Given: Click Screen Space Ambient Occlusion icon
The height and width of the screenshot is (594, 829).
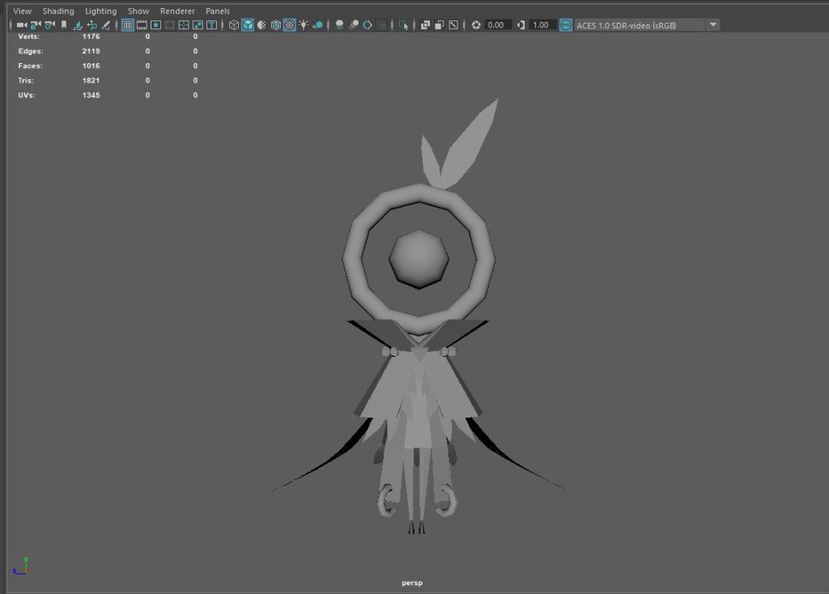Looking at the screenshot, I should coord(339,25).
